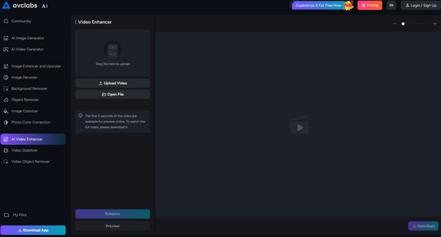Viewport: 441px width, 237px height.
Task: Open the Video Stabilizer icon
Action: coord(6,150)
